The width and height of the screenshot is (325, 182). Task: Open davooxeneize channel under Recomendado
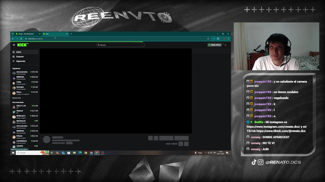[x=25, y=127]
